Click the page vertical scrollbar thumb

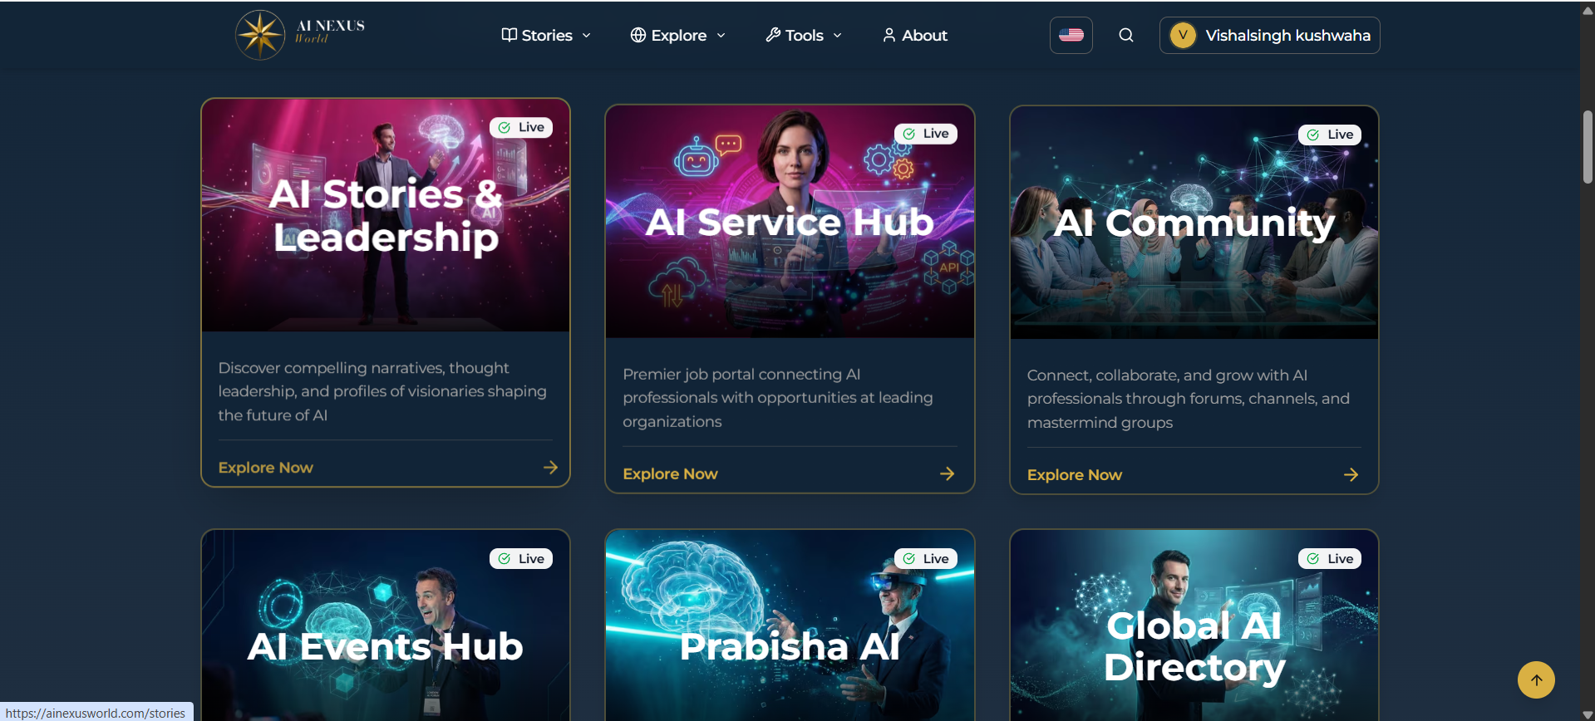point(1588,146)
